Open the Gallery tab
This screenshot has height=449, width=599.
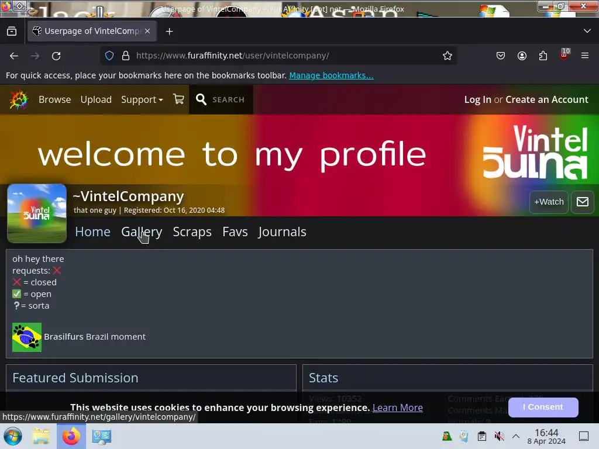pos(142,232)
